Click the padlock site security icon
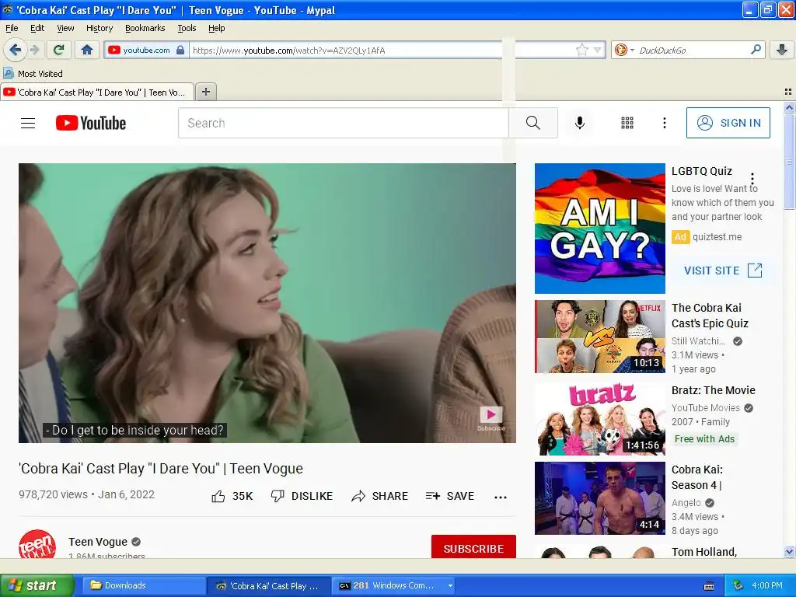 point(180,51)
